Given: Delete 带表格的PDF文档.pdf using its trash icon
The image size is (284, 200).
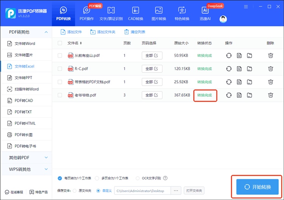Looking at the screenshot, I should pyautogui.click(x=270, y=82).
